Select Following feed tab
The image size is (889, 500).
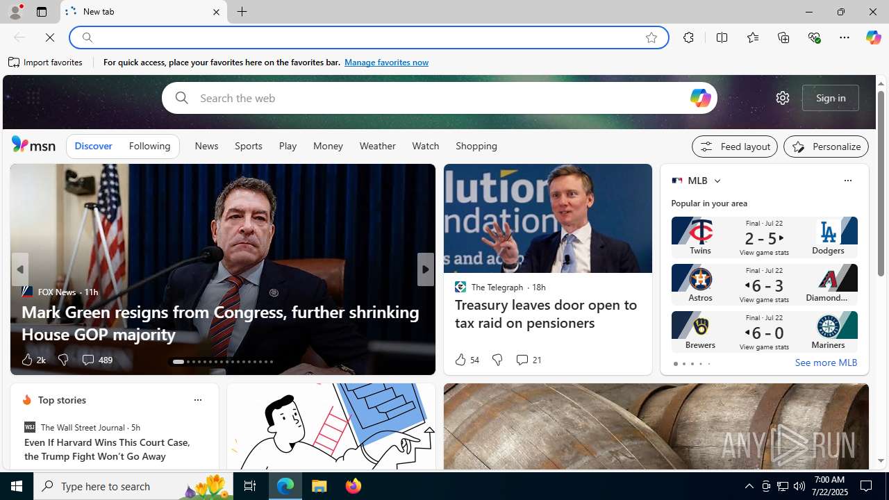(x=149, y=146)
